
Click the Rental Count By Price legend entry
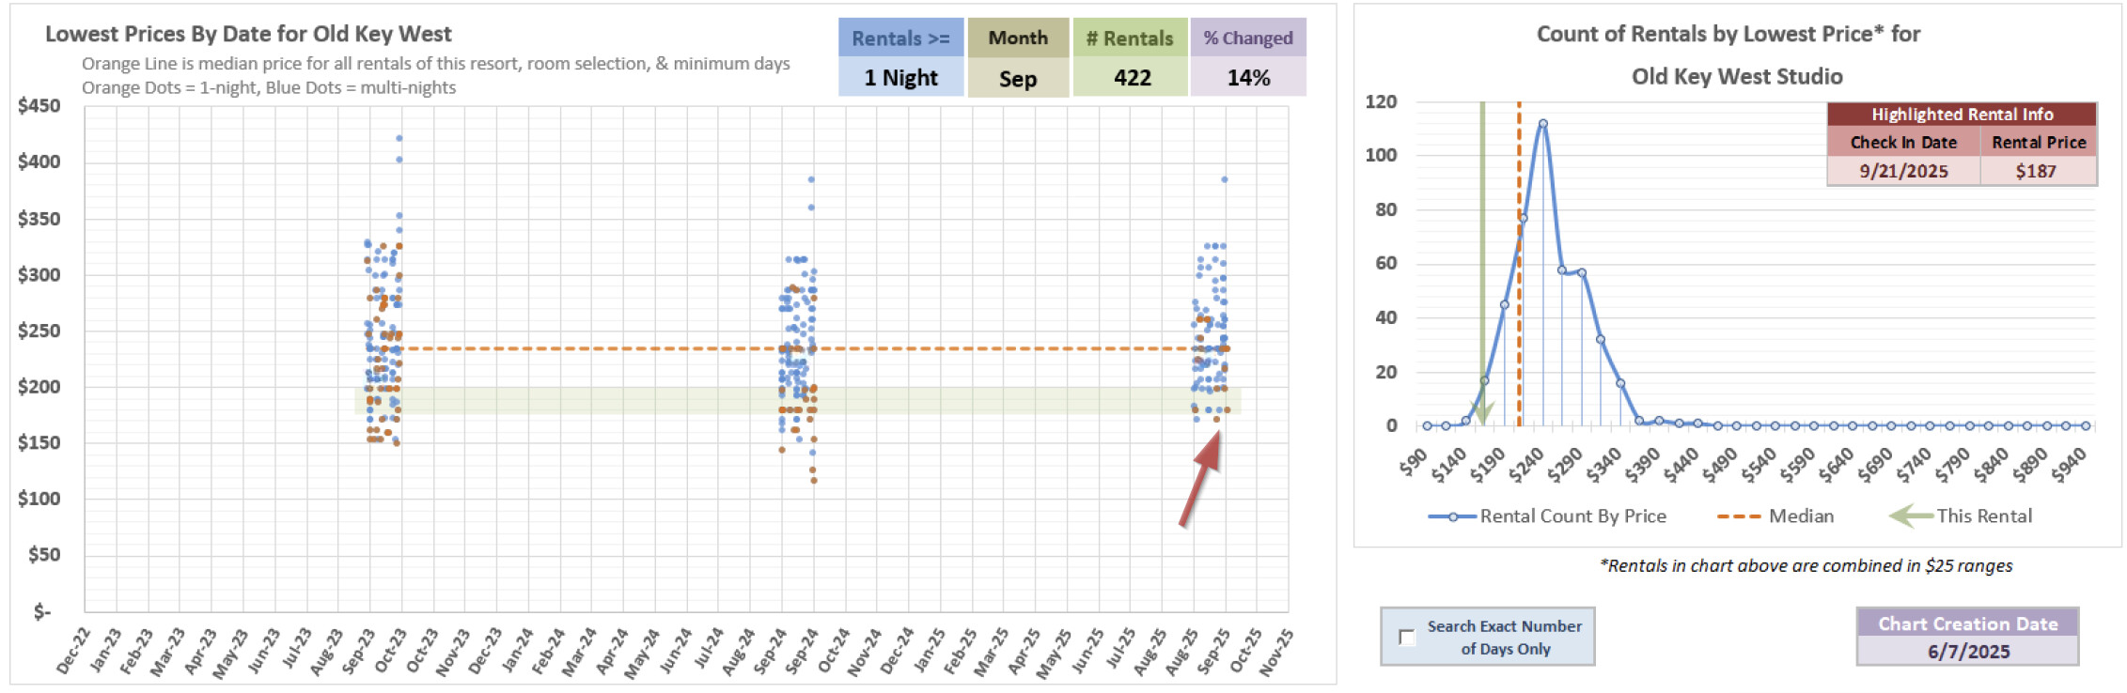pyautogui.click(x=1547, y=516)
